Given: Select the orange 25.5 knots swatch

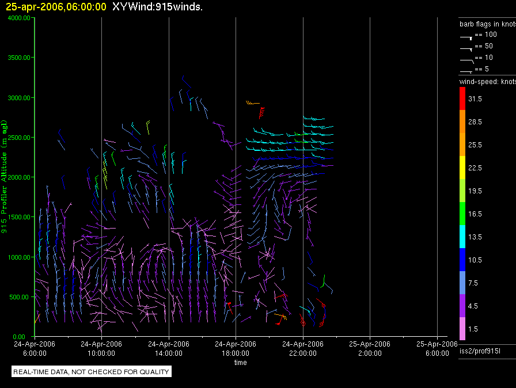Looking at the screenshot, I should [x=462, y=144].
